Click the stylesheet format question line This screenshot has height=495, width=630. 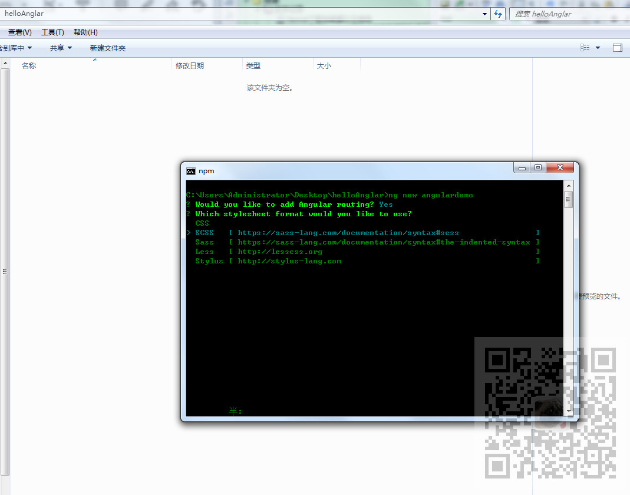[299, 214]
